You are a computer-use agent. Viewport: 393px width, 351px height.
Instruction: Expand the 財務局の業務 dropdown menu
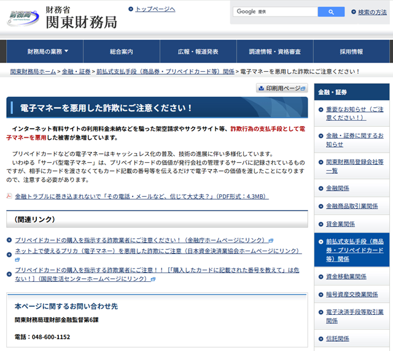click(47, 52)
